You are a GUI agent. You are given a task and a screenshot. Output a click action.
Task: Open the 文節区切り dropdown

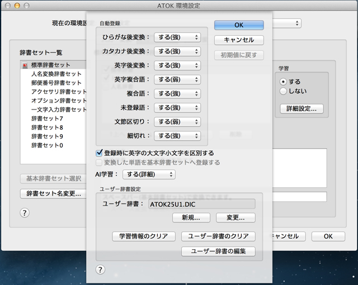(177, 122)
